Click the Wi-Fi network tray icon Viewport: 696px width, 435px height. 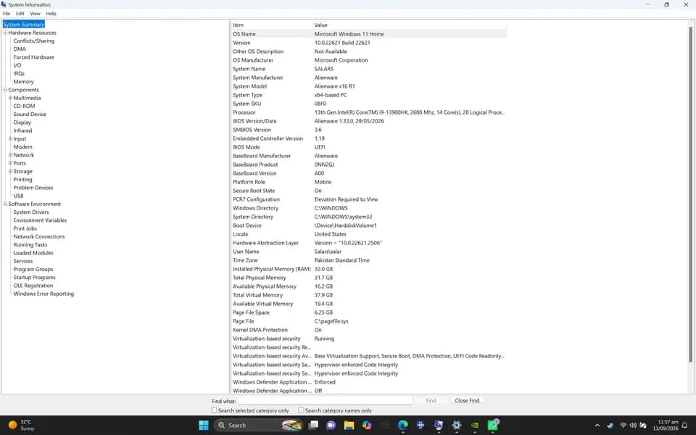623,426
